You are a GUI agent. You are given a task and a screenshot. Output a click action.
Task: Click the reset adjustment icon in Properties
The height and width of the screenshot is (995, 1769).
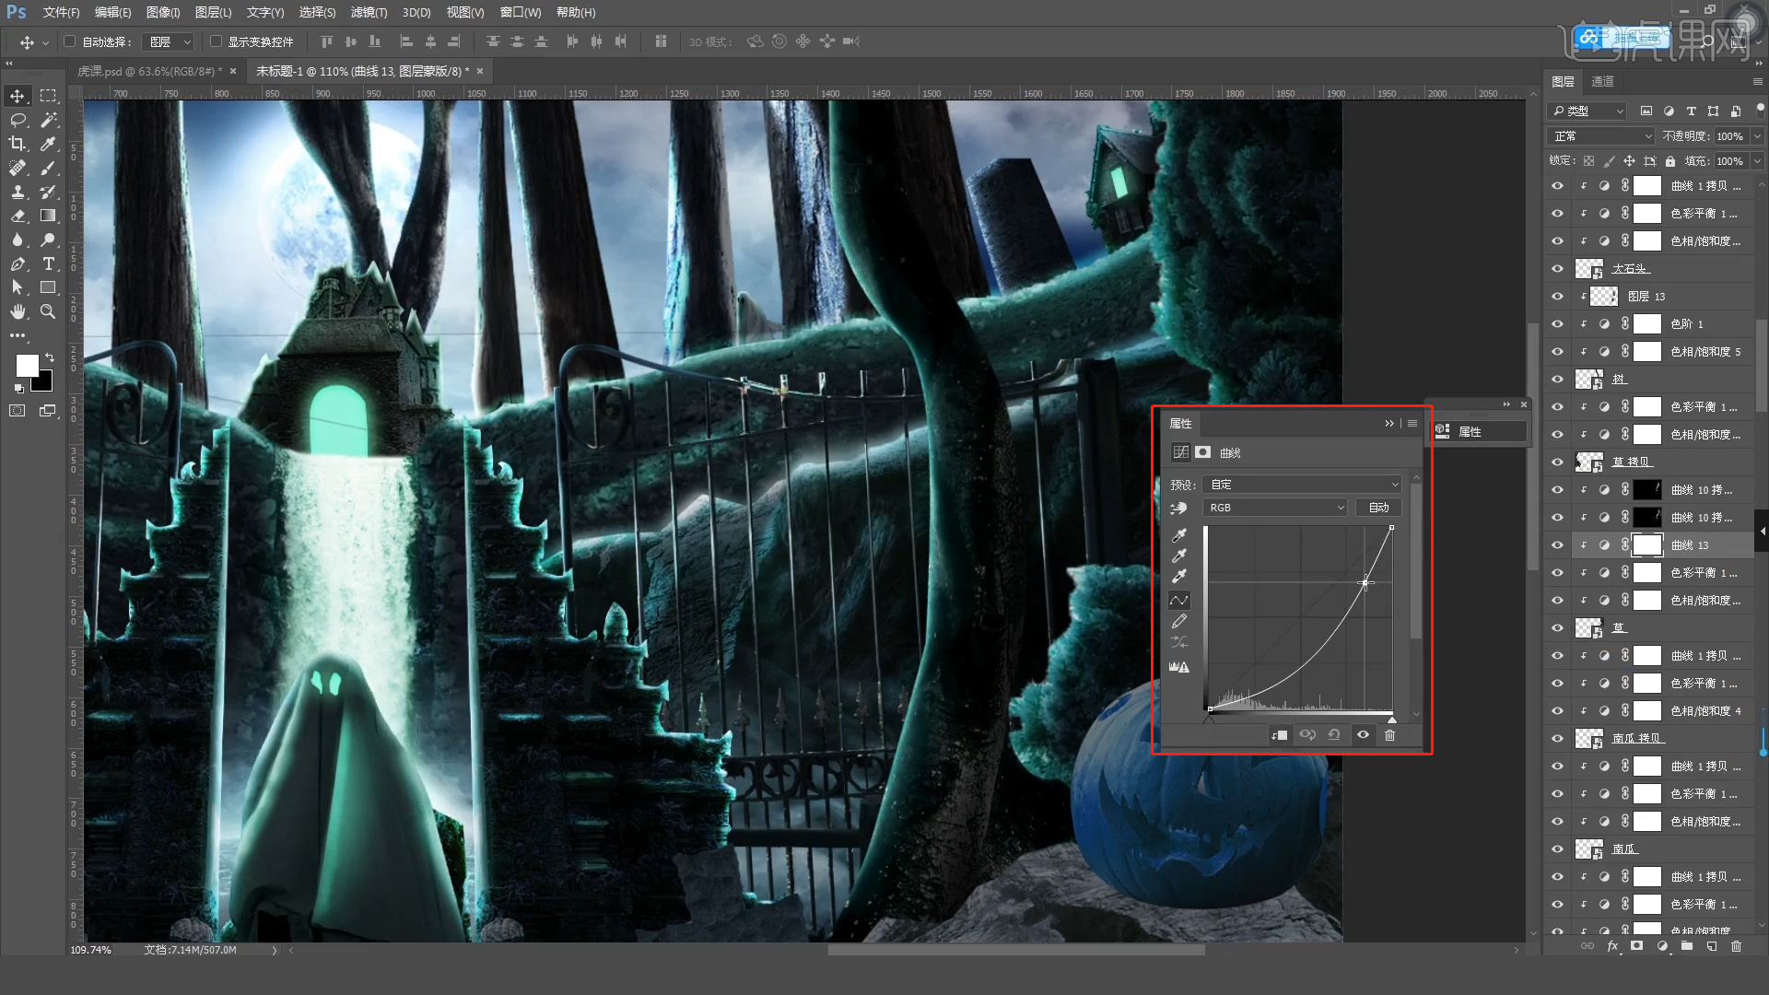click(x=1334, y=735)
